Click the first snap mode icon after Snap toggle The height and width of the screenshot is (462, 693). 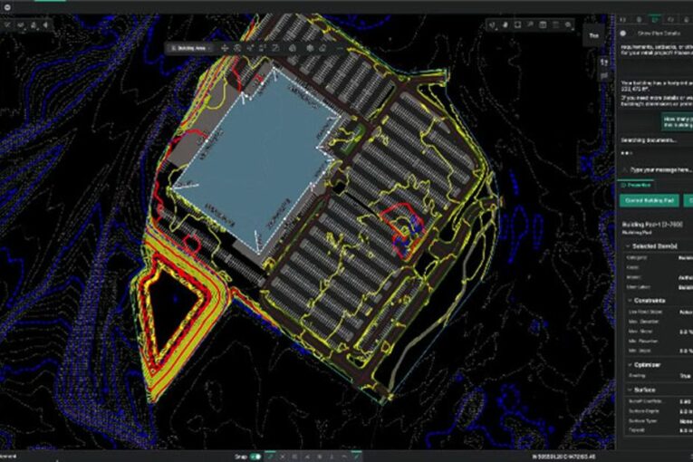[270, 457]
